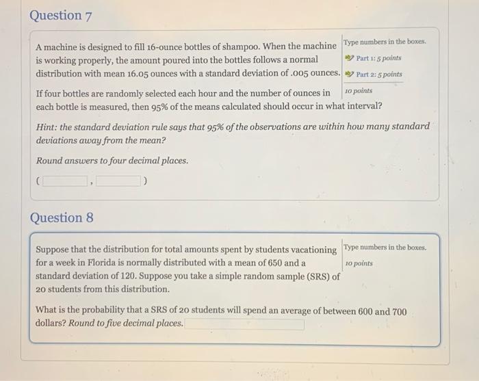Open the 'Part 2: 5 points' label

pyautogui.click(x=379, y=74)
